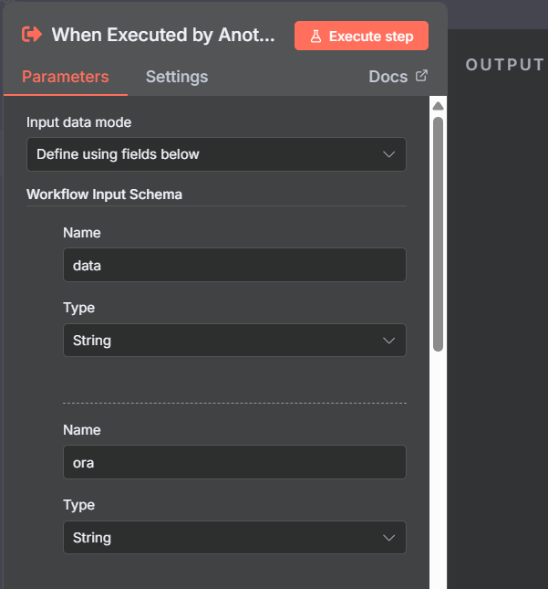
Task: Click the flask icon on Execute step
Action: [315, 37]
